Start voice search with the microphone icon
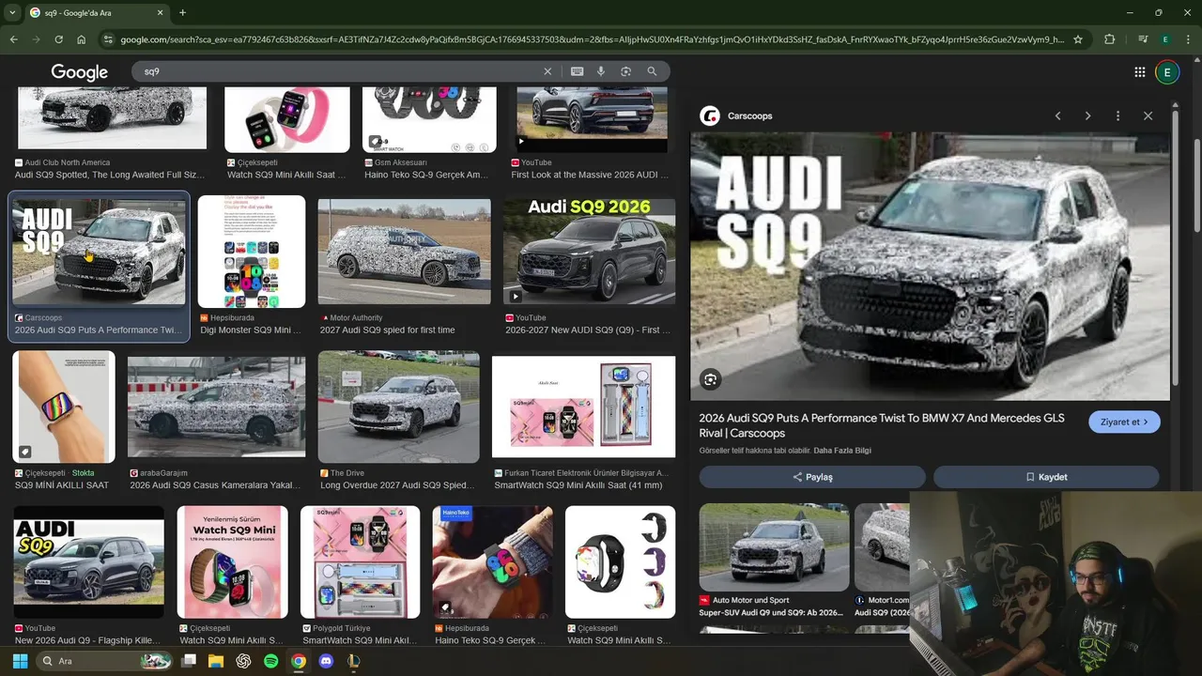 click(x=601, y=71)
